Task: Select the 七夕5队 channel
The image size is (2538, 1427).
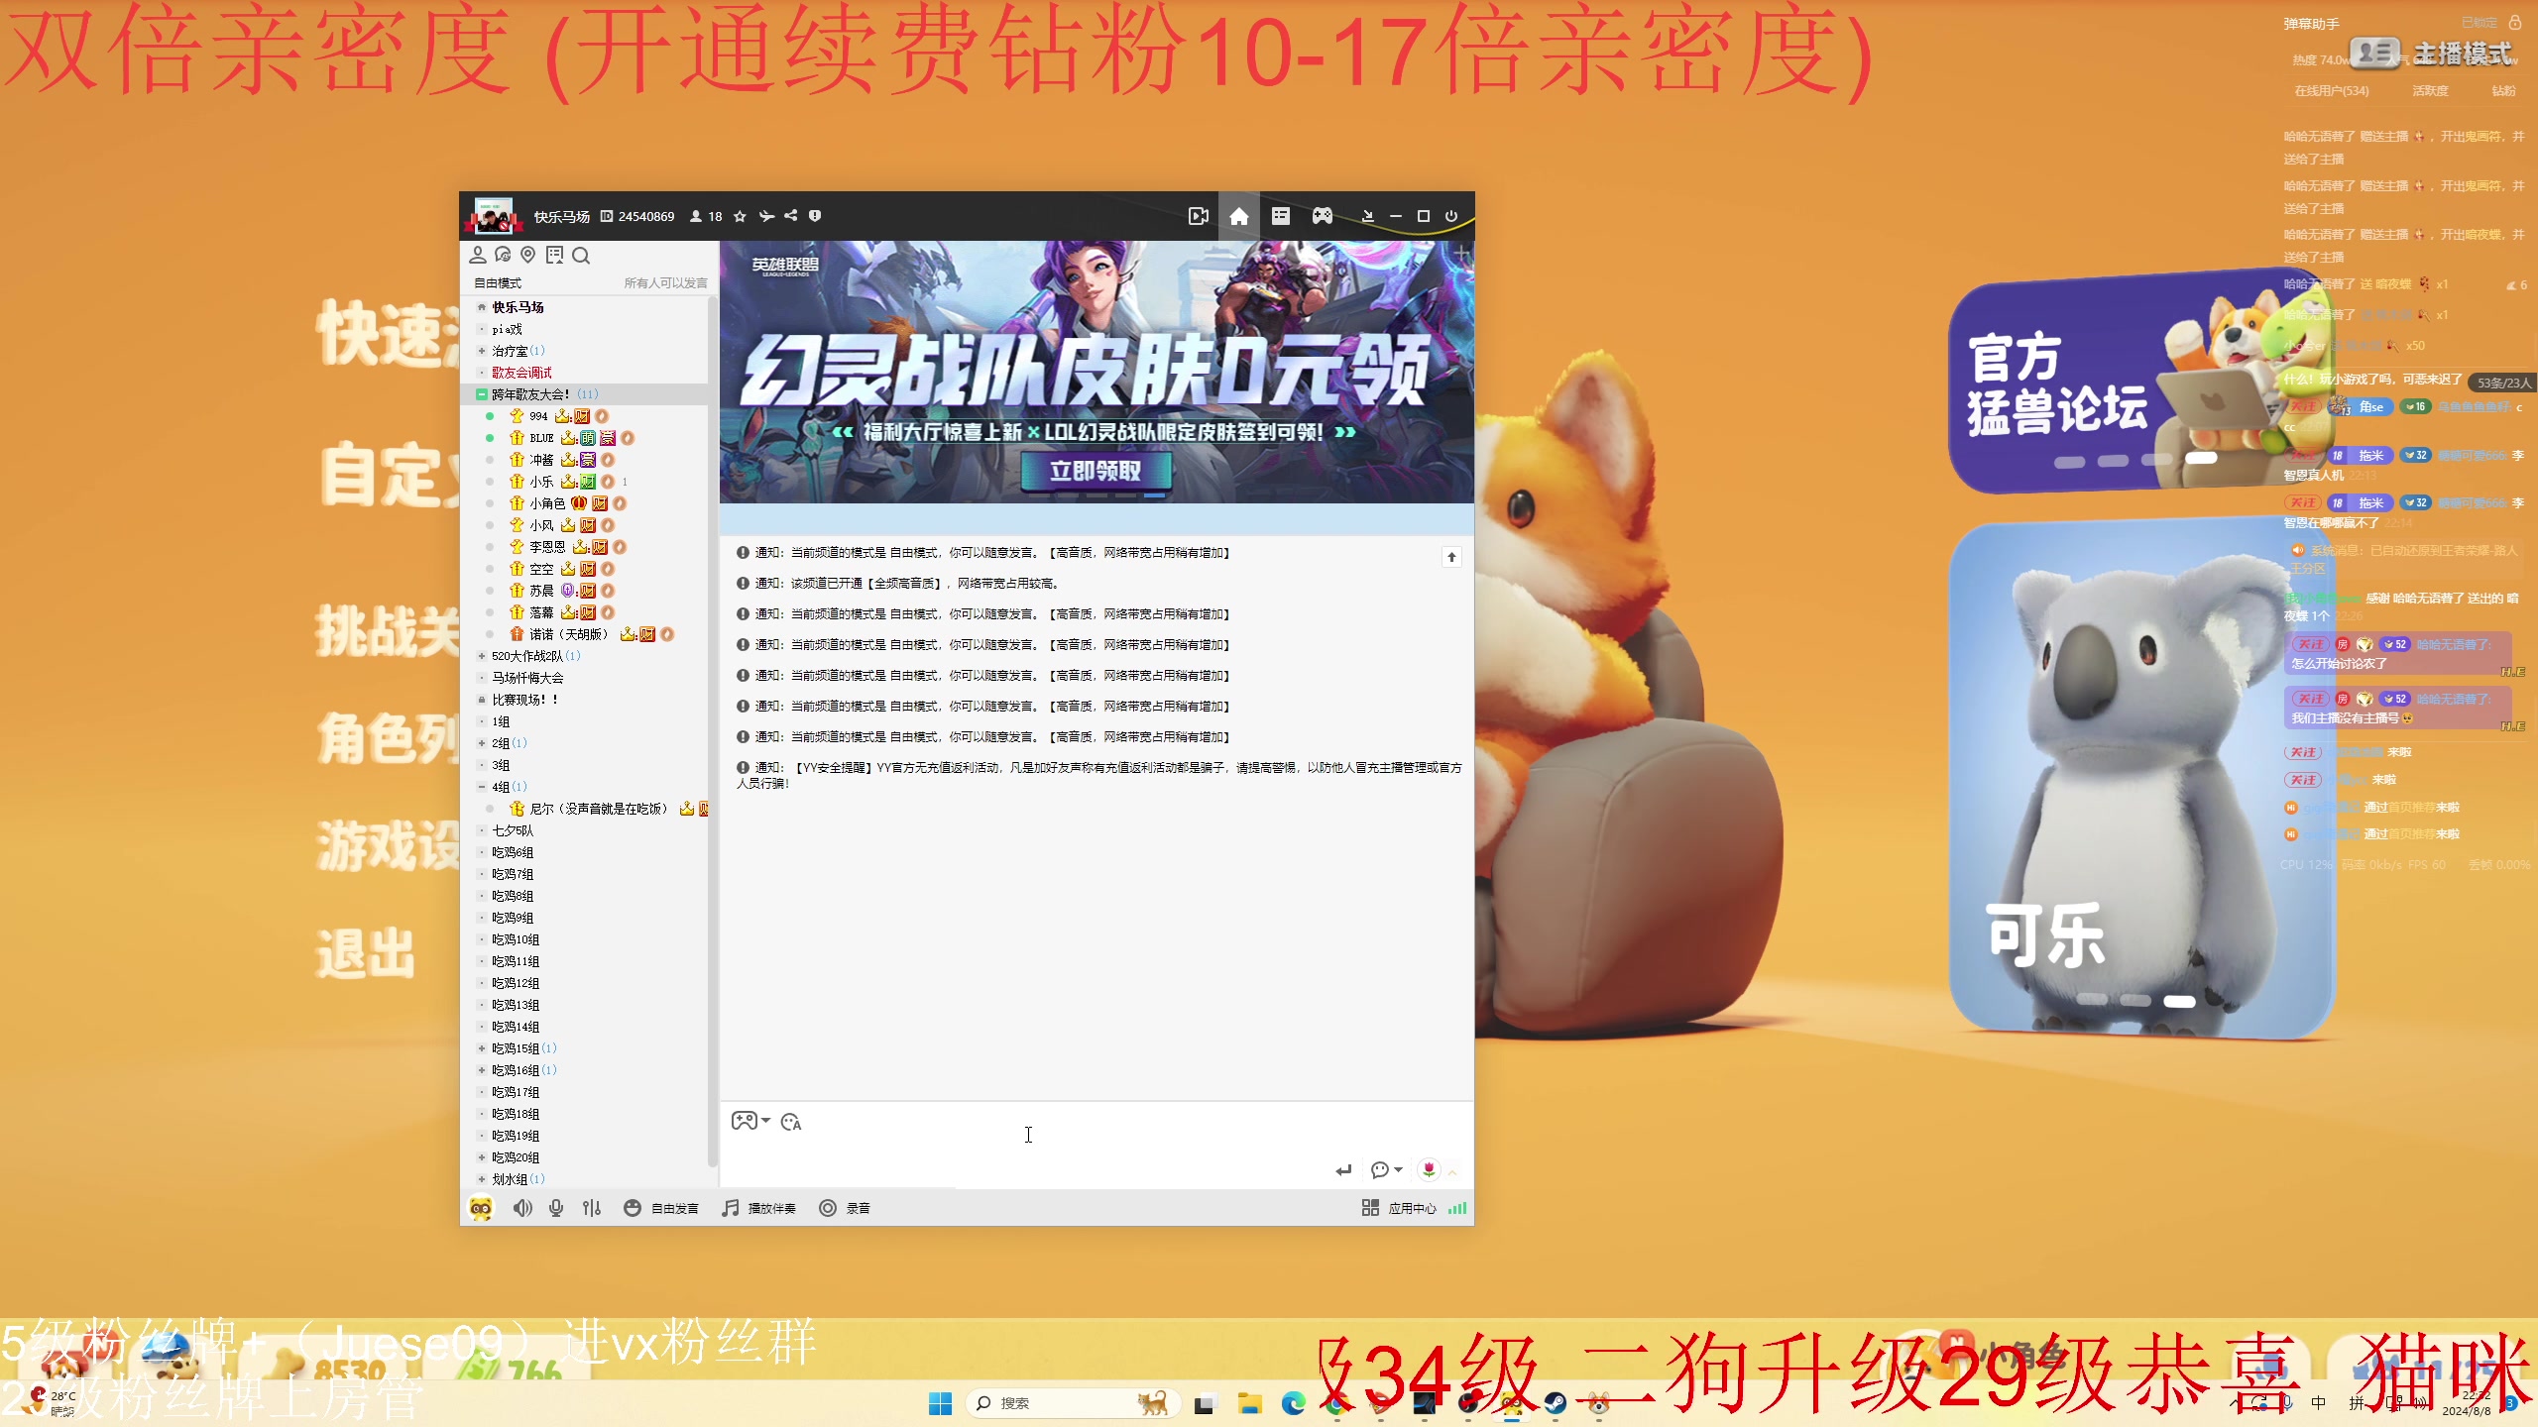Action: click(x=513, y=830)
